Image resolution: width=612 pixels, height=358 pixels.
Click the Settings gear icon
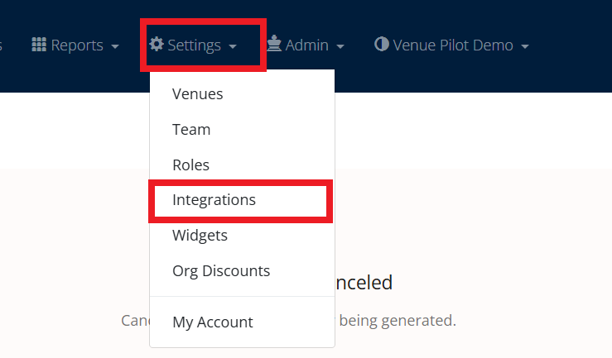click(x=157, y=44)
